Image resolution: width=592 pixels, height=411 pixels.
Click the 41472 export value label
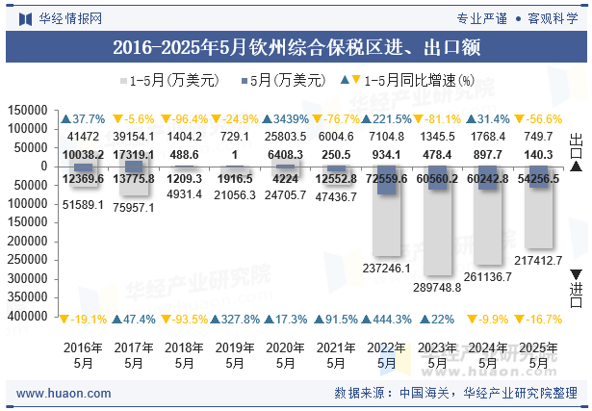83,137
